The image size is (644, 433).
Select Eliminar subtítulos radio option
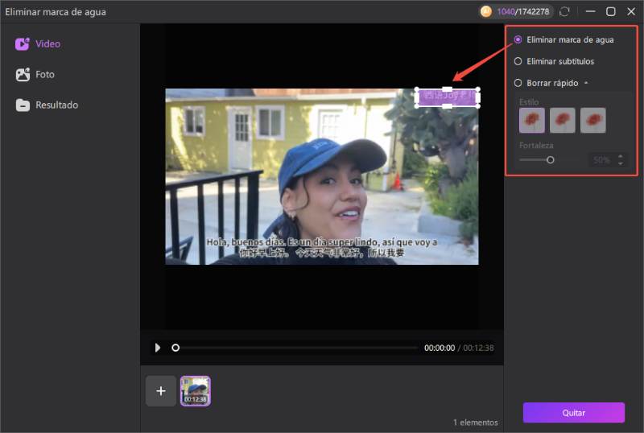coord(518,61)
